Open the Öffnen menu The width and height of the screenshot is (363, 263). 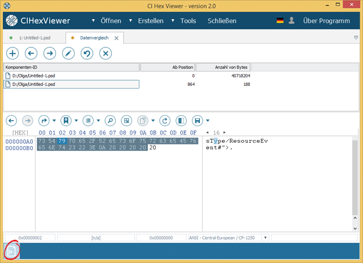click(111, 21)
